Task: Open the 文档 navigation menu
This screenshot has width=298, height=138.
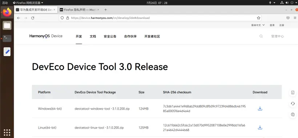Action: click(93, 36)
